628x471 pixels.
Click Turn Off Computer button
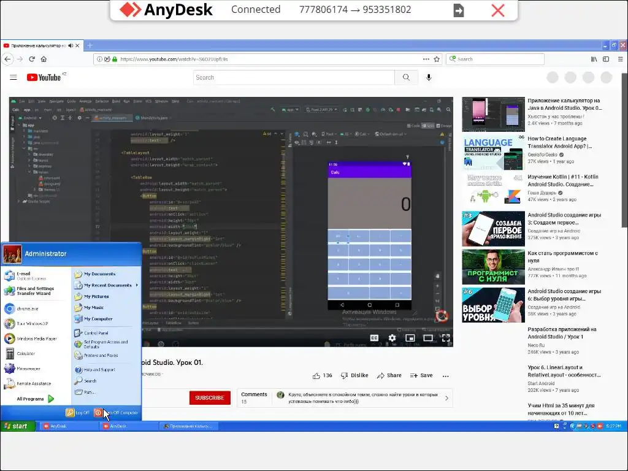117,413
